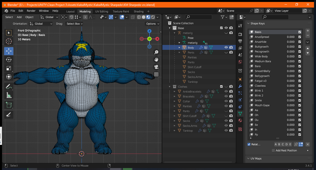The width and height of the screenshot is (316, 170).
Task: Open Orientation Global dropdown
Action: [41, 24]
